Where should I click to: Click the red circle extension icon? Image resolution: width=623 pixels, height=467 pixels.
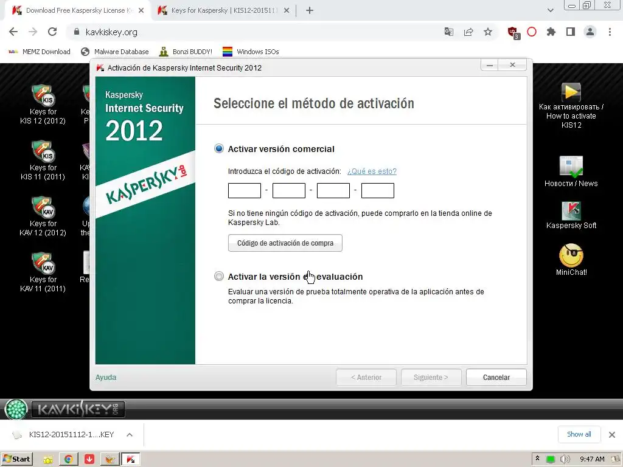[x=532, y=32]
